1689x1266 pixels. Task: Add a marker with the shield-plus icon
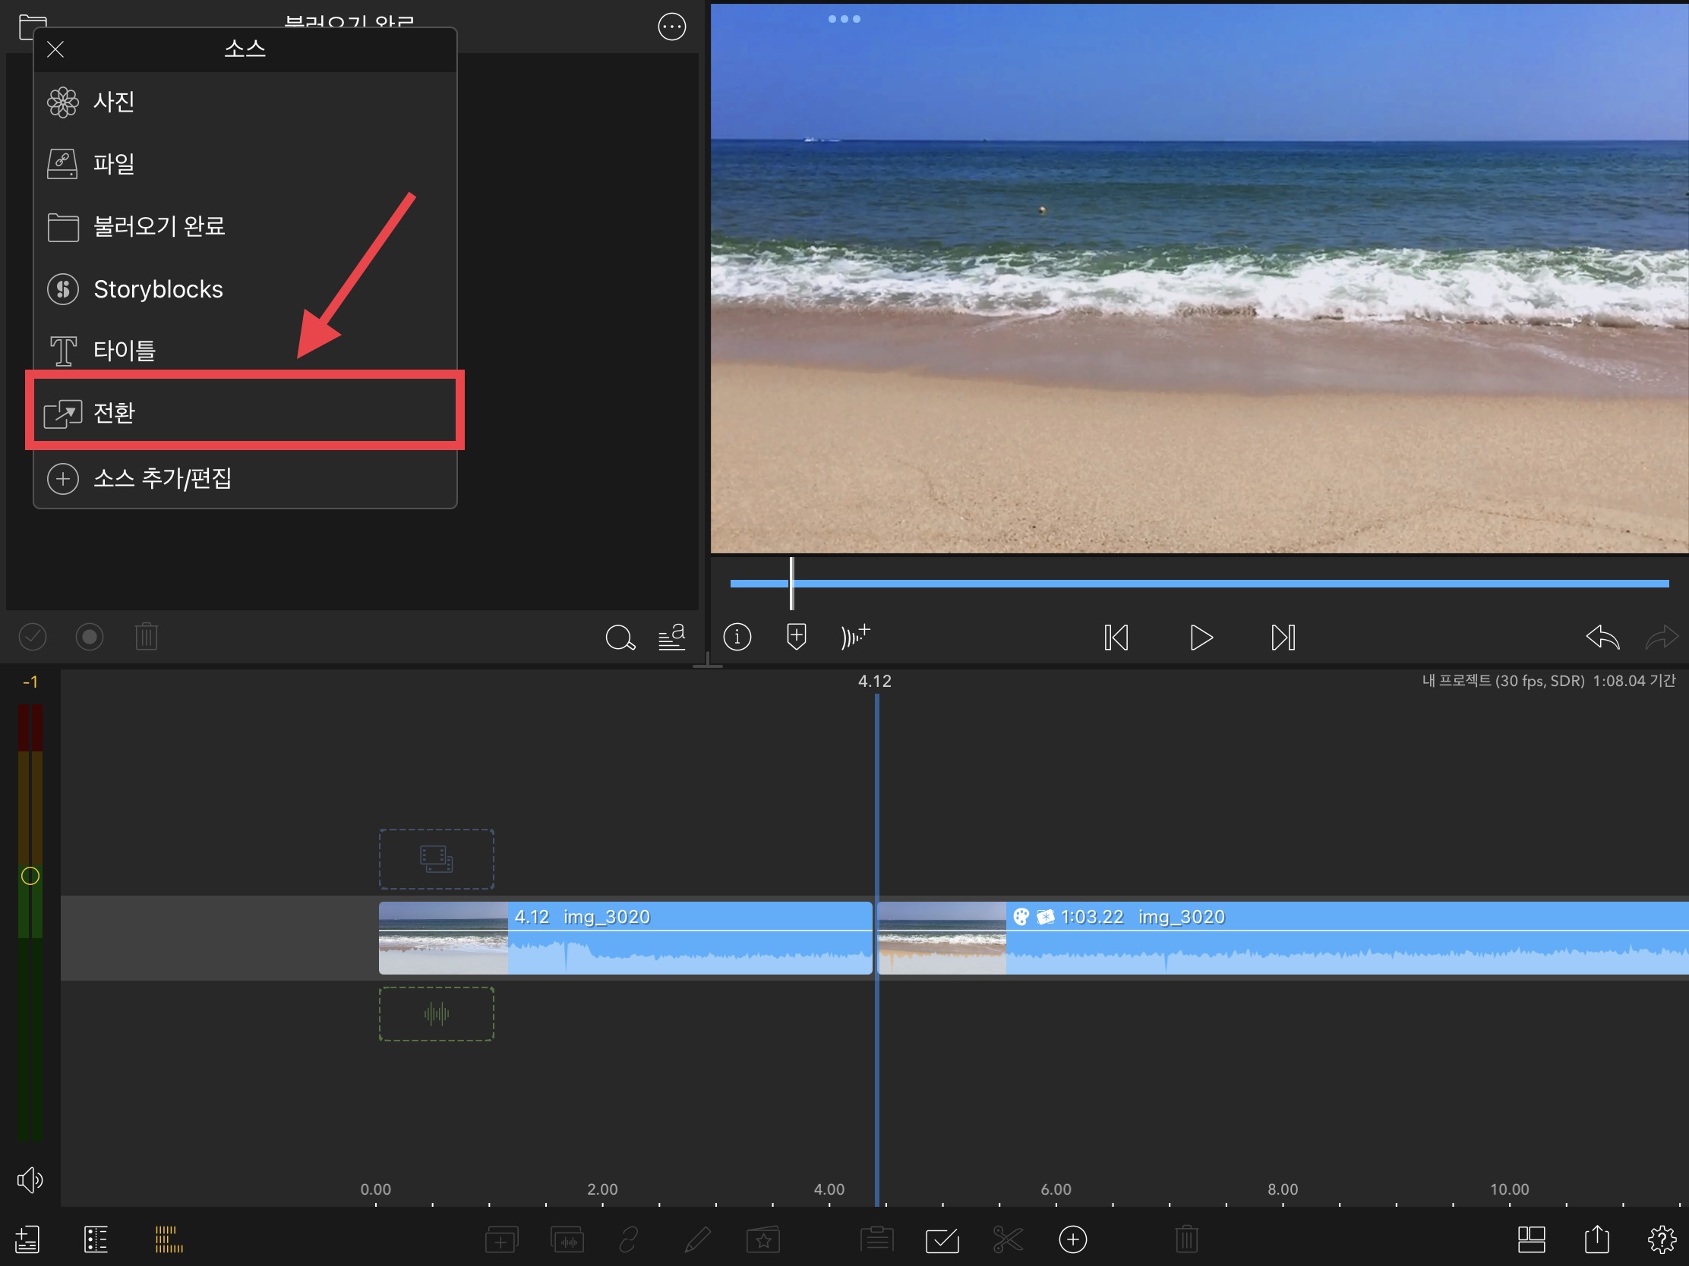coord(796,637)
